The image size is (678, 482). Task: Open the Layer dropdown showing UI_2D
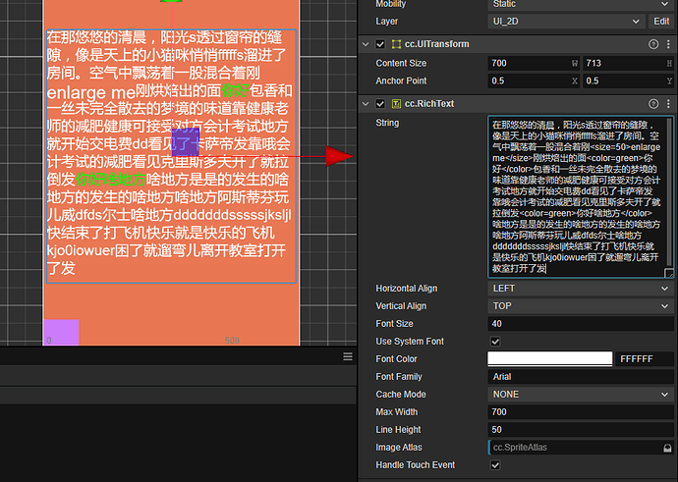coord(566,22)
